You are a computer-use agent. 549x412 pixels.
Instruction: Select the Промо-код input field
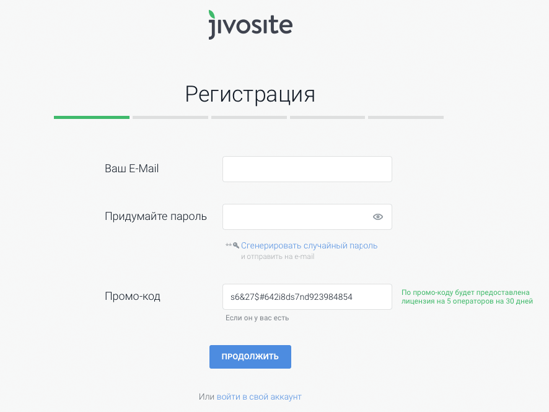click(307, 297)
